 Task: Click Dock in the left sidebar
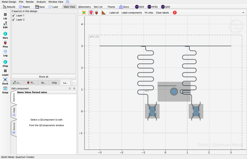coord(5,81)
